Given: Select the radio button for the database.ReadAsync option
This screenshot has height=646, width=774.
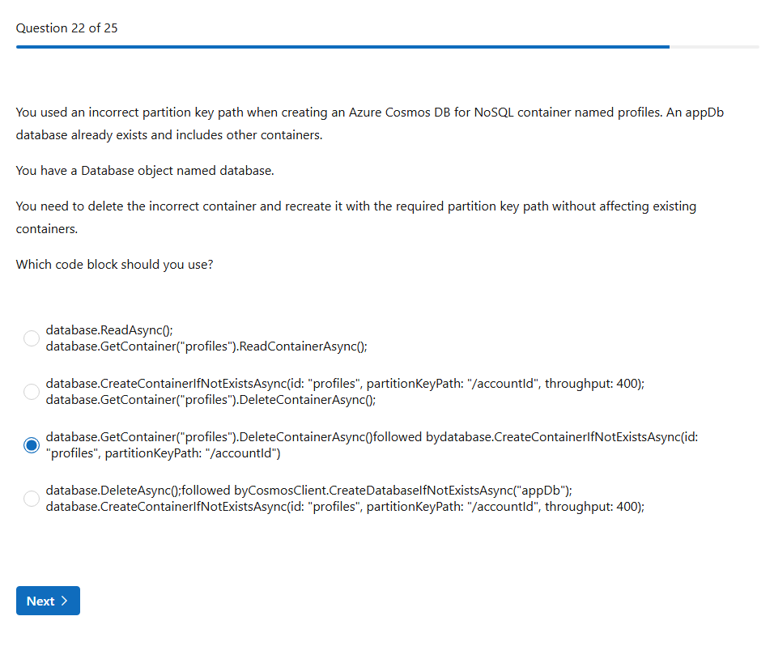Looking at the screenshot, I should pyautogui.click(x=32, y=338).
